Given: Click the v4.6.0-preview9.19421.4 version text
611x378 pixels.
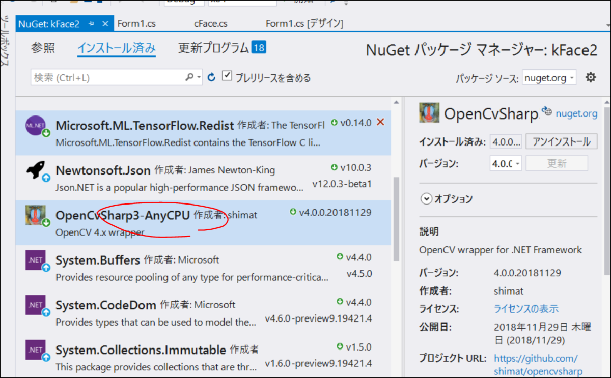Looking at the screenshot, I should tap(319, 319).
